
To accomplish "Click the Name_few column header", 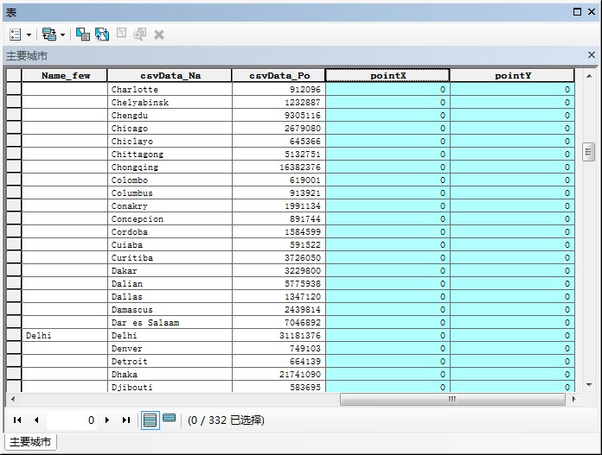I will tap(65, 76).
